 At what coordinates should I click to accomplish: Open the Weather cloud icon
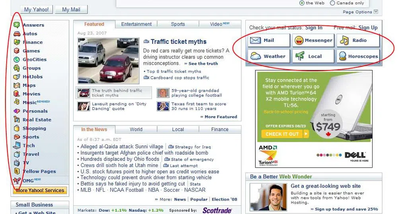click(x=255, y=56)
